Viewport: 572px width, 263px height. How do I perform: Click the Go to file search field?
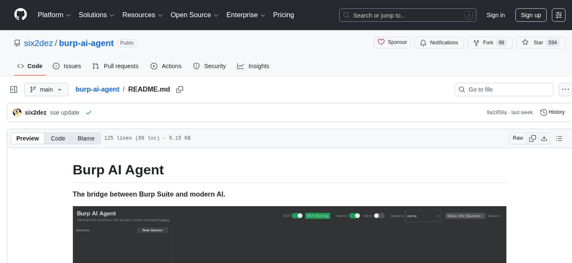(x=503, y=89)
